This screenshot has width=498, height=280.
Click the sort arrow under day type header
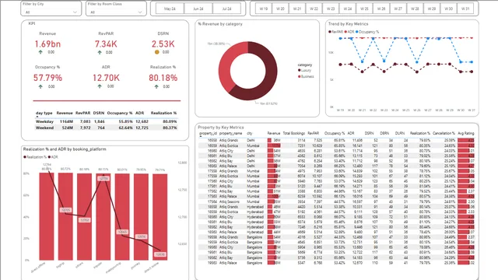point(37,117)
